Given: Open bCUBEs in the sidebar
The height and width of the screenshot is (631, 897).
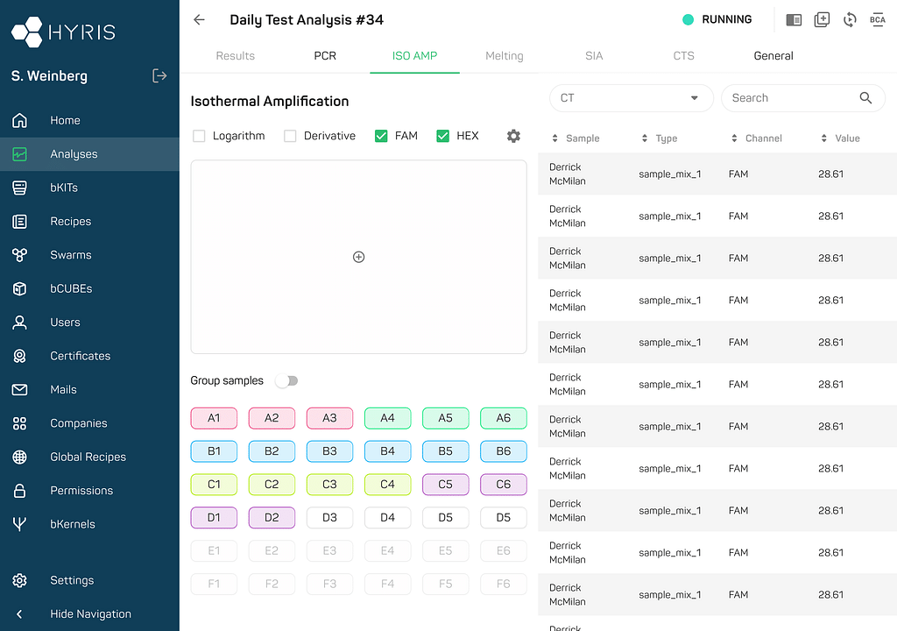Looking at the screenshot, I should [x=71, y=288].
